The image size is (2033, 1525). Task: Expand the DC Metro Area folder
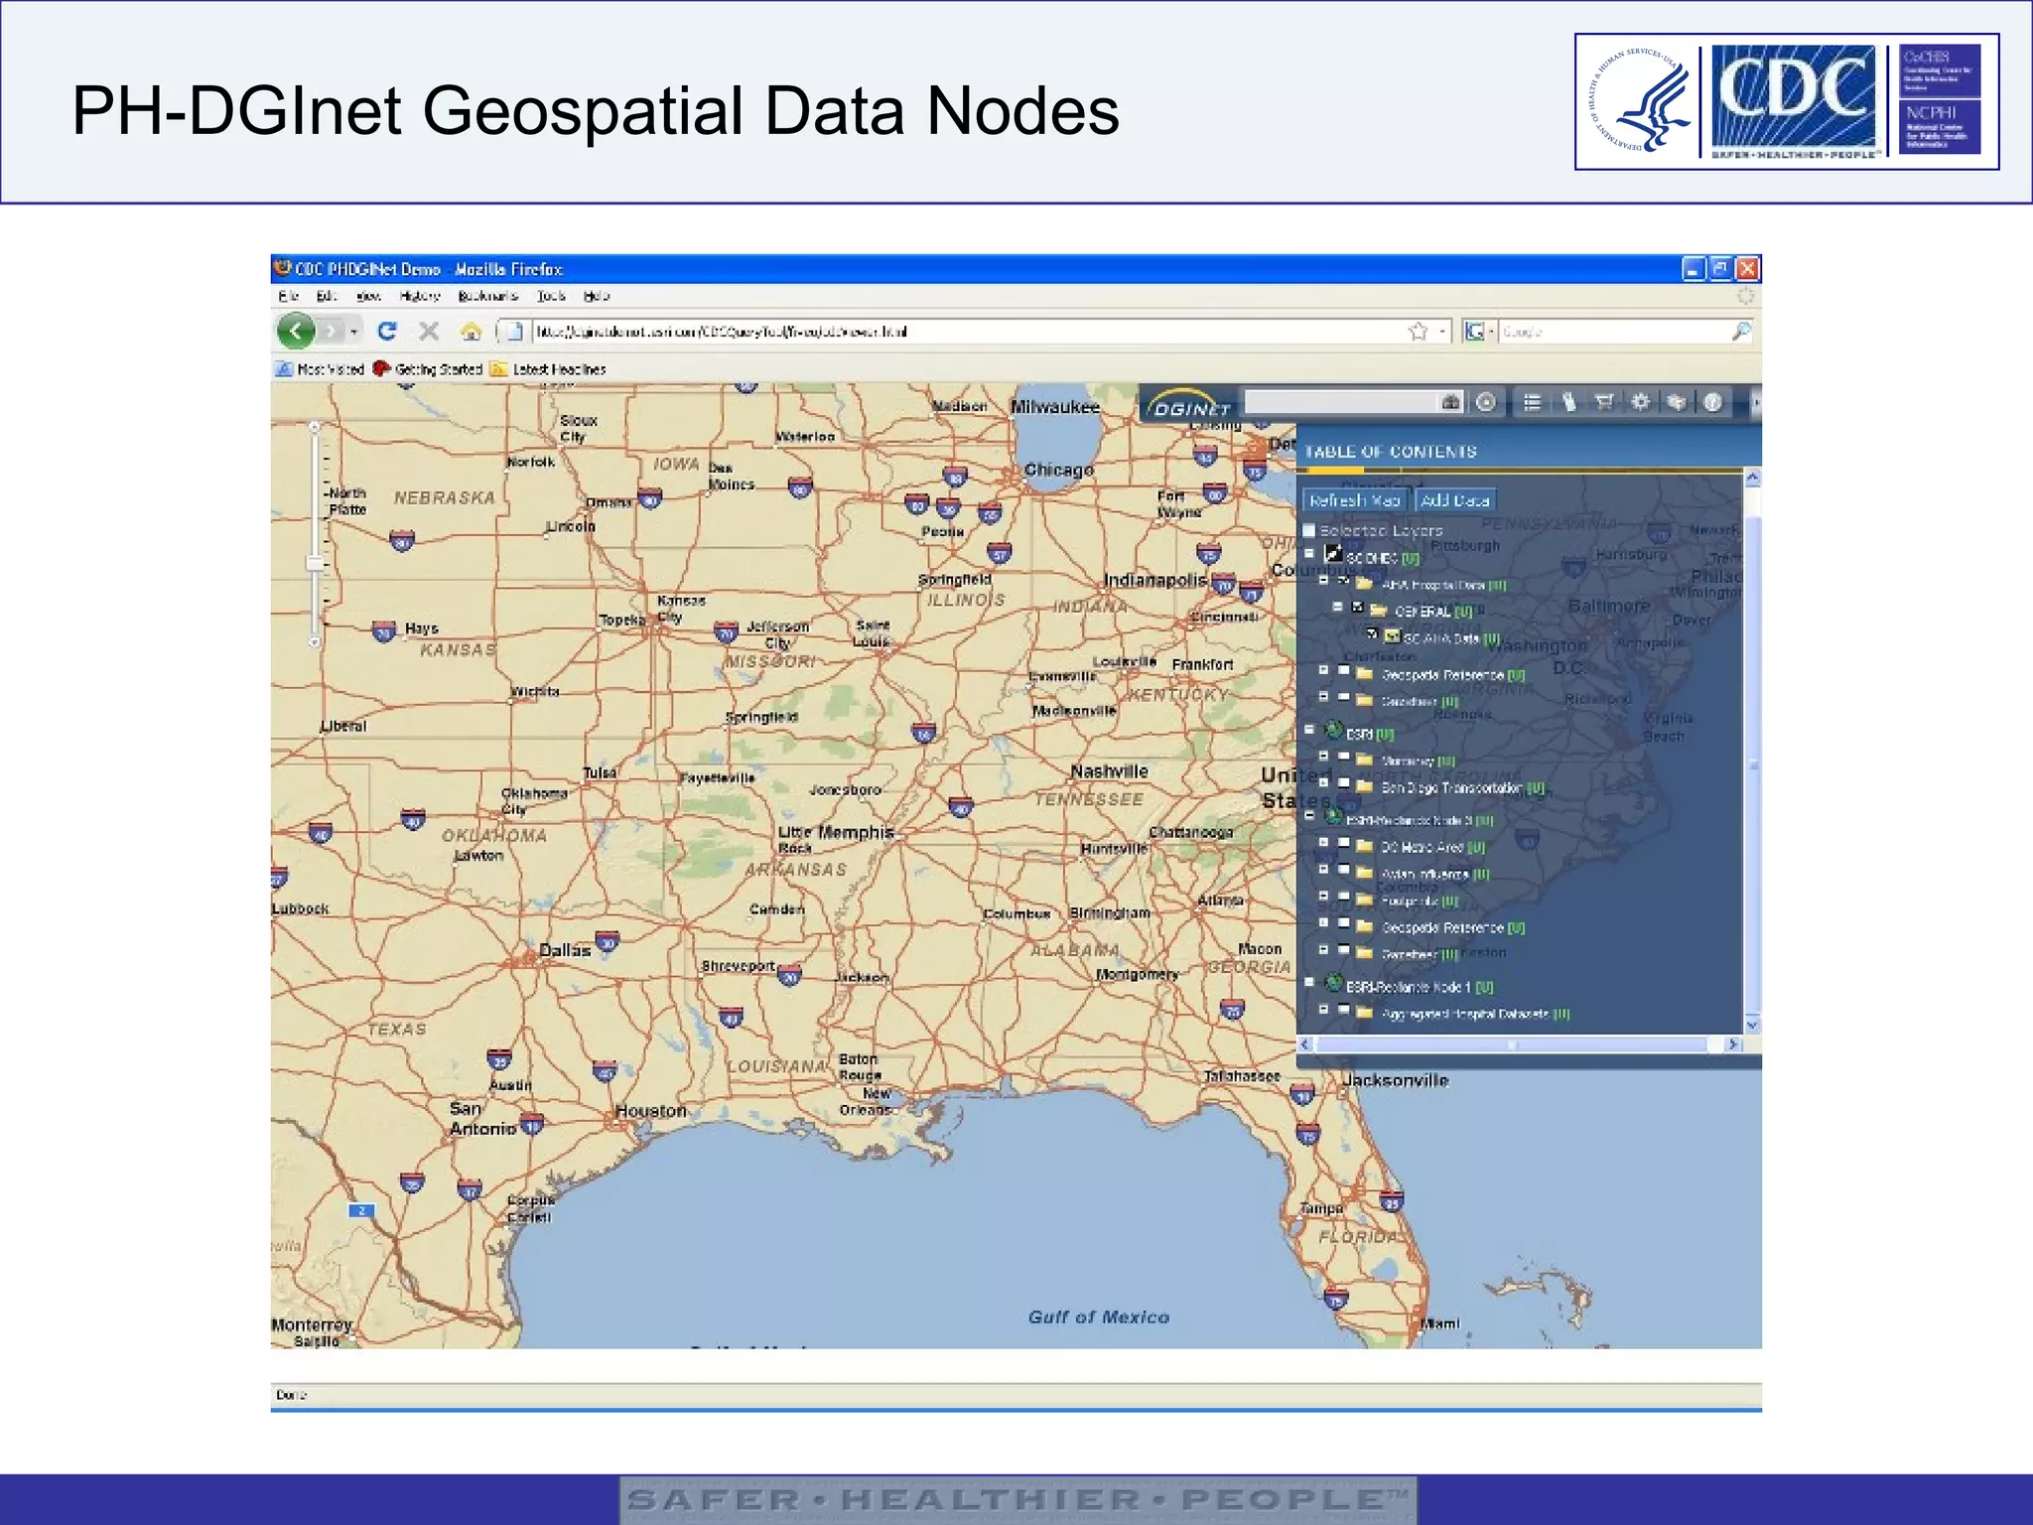pyautogui.click(x=1323, y=842)
